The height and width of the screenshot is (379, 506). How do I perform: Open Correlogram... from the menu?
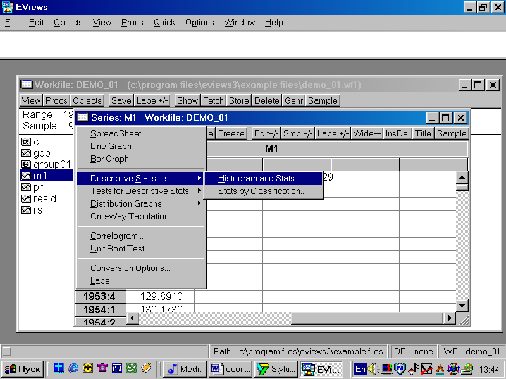click(x=140, y=236)
